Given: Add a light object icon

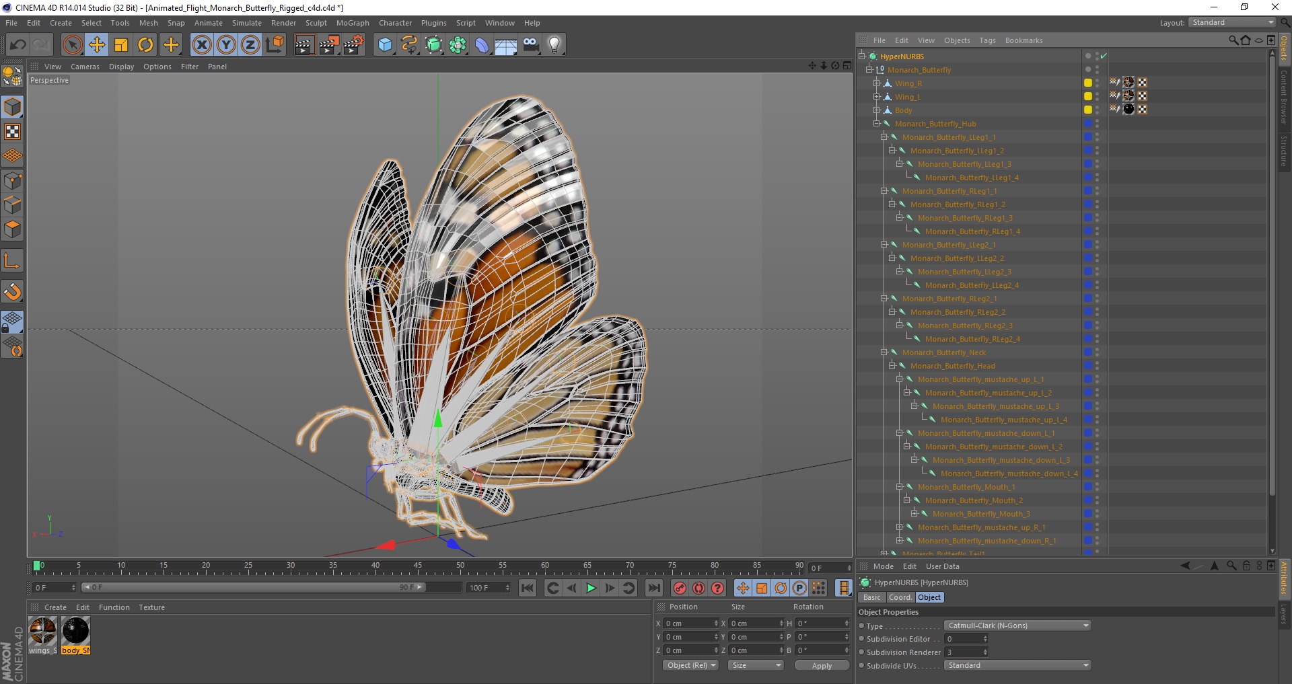Looking at the screenshot, I should pos(554,45).
